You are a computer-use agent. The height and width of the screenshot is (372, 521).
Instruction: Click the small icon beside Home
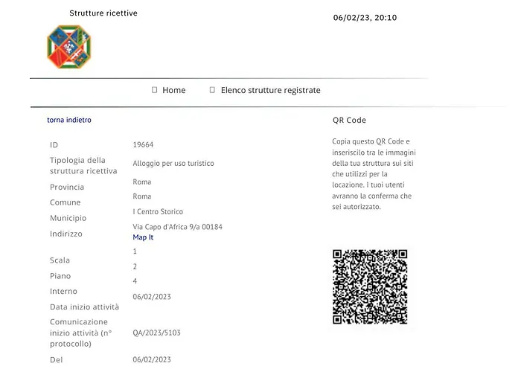click(155, 90)
